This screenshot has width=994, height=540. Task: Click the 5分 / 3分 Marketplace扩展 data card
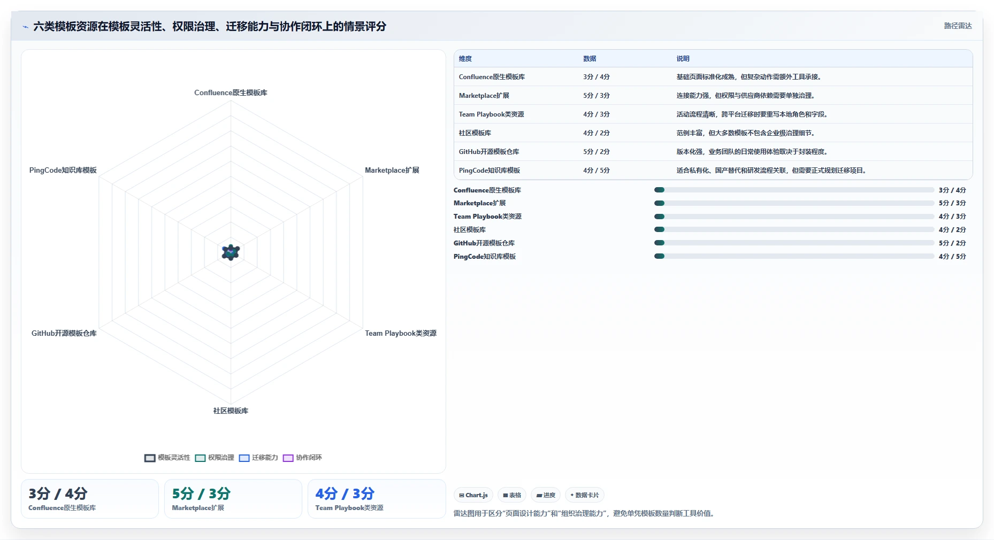[233, 499]
